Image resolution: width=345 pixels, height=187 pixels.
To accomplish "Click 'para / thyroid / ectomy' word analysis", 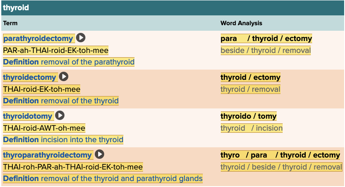I will pos(266,38).
